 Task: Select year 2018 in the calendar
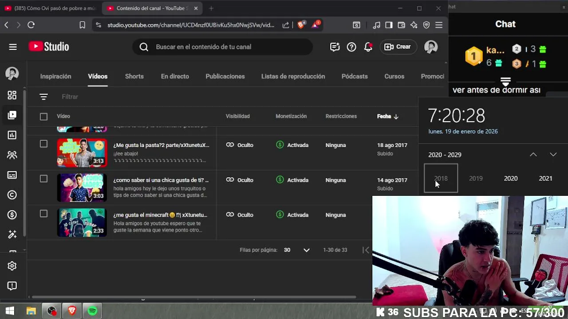click(441, 178)
